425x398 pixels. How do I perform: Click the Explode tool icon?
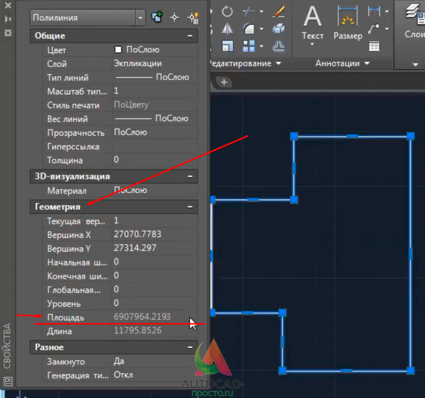[x=279, y=29]
